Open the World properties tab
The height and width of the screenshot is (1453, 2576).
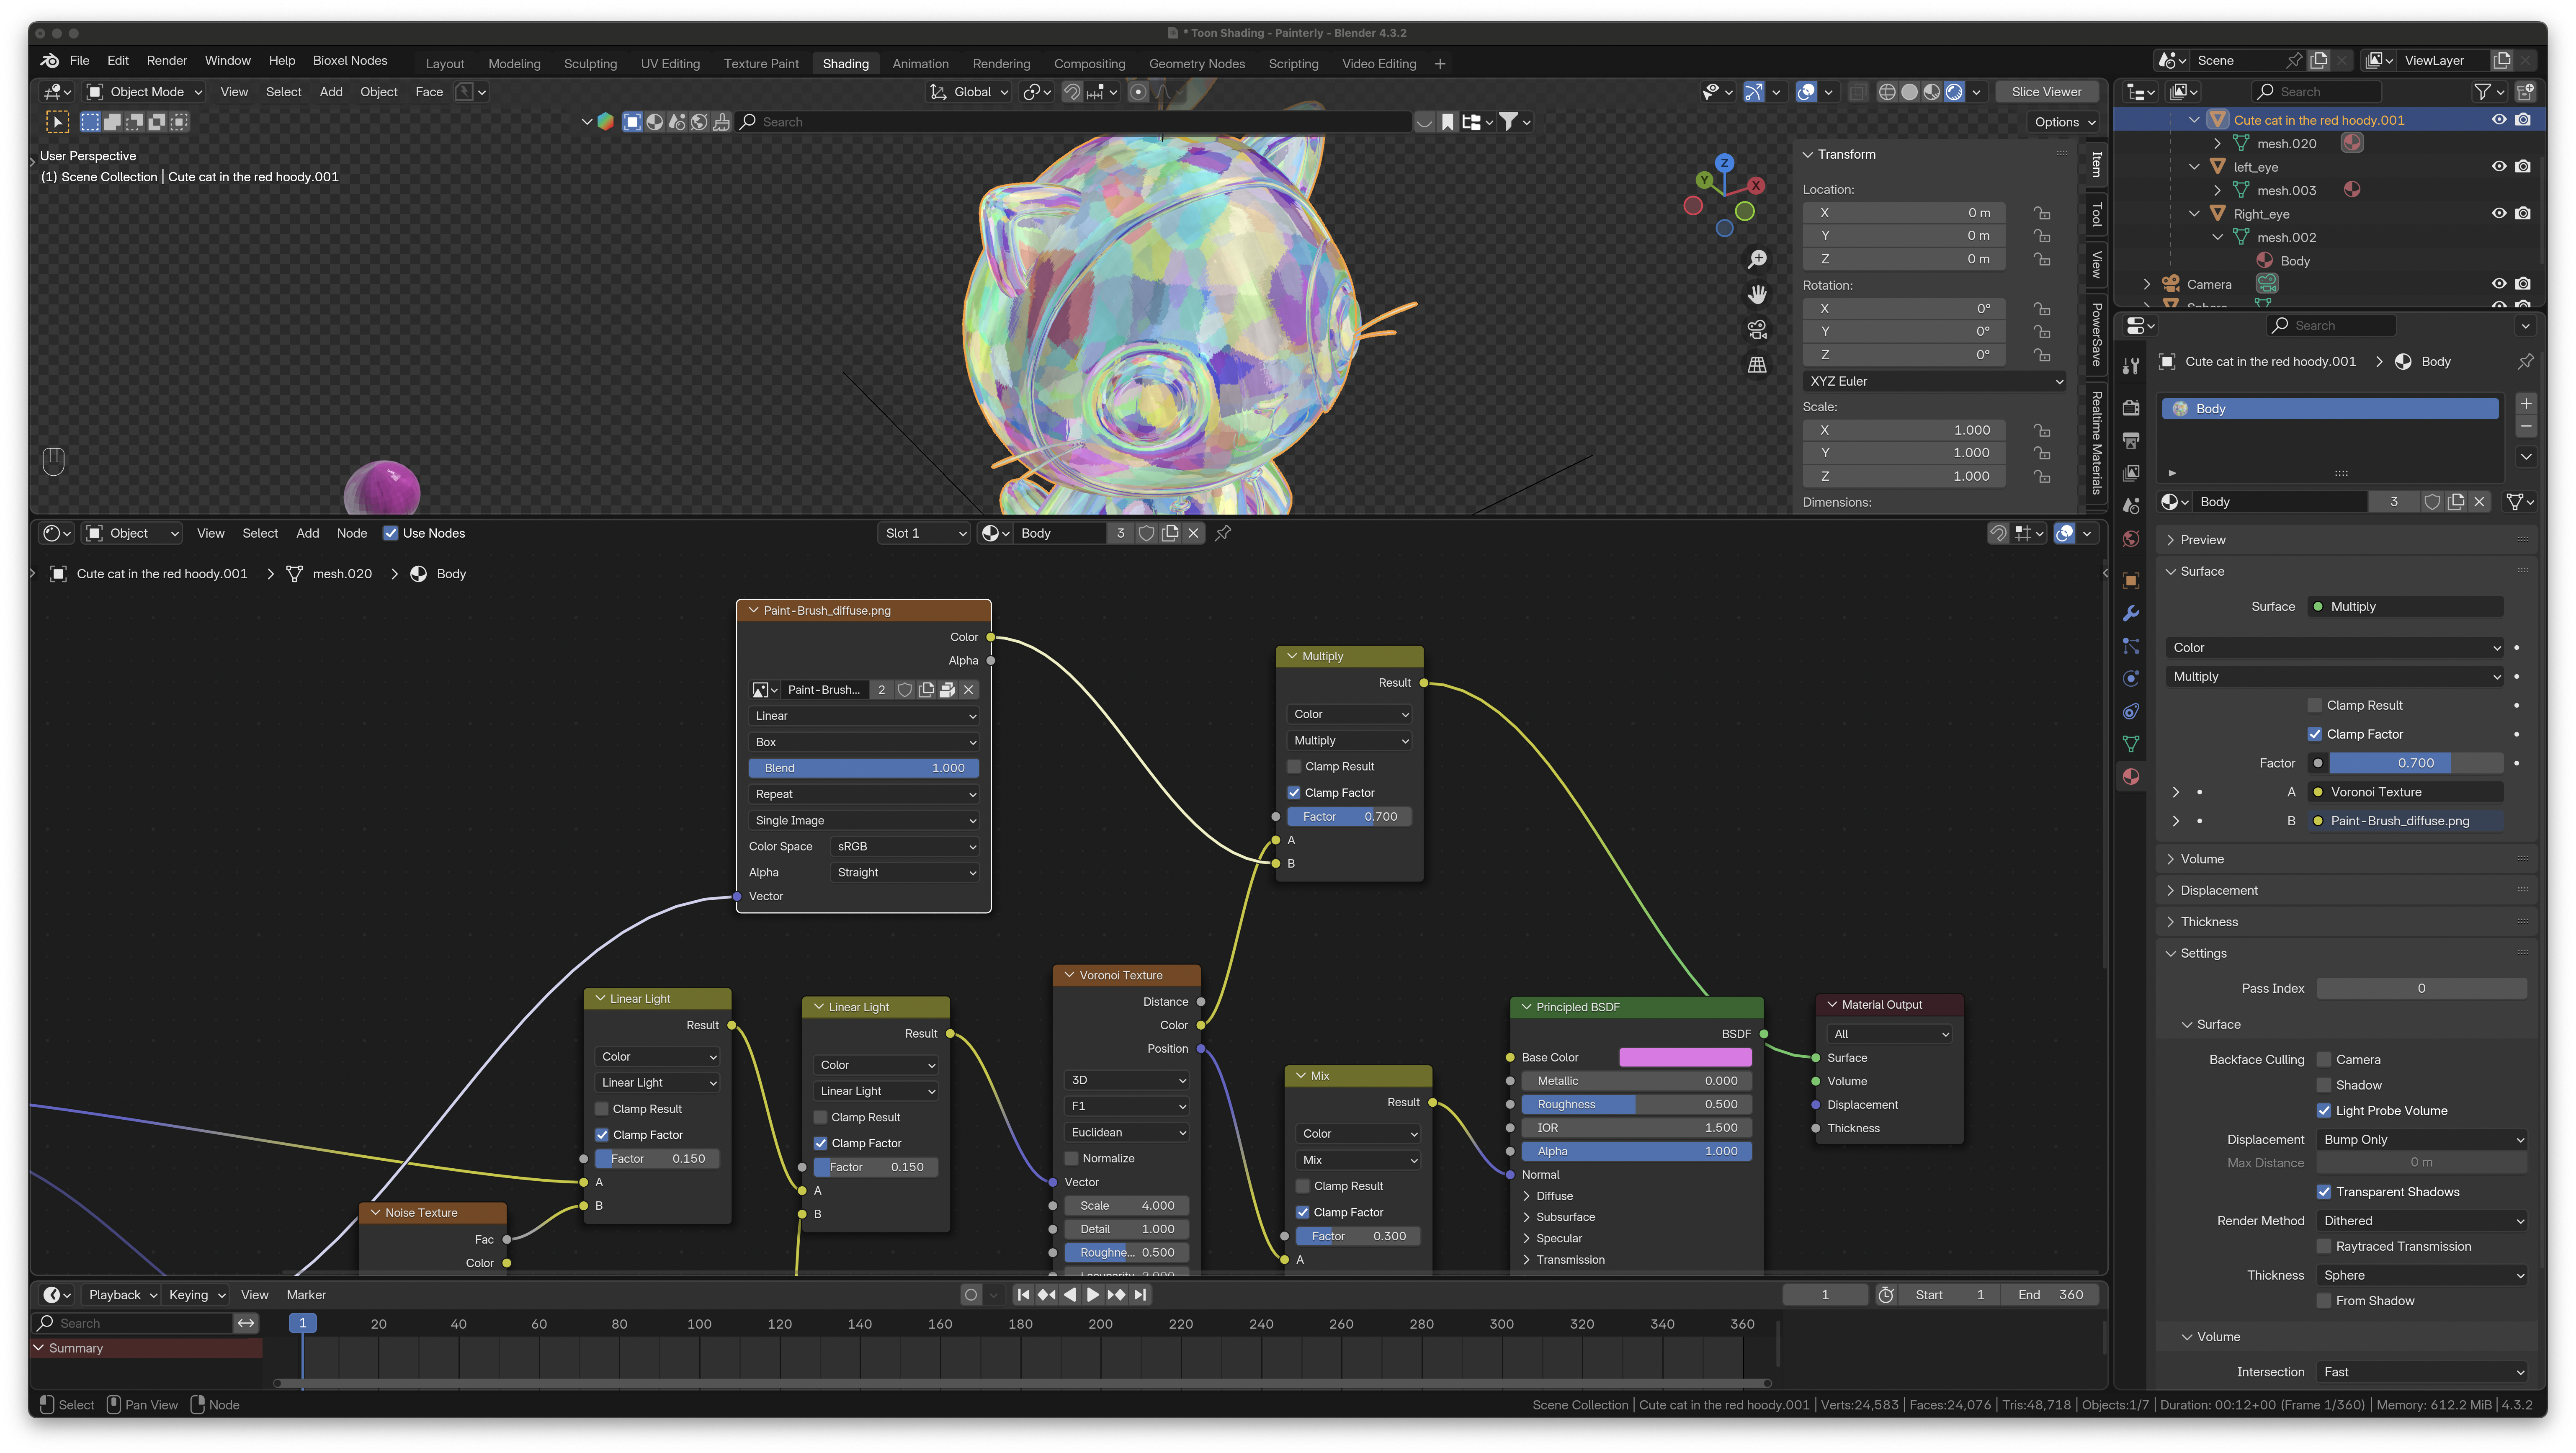2131,539
